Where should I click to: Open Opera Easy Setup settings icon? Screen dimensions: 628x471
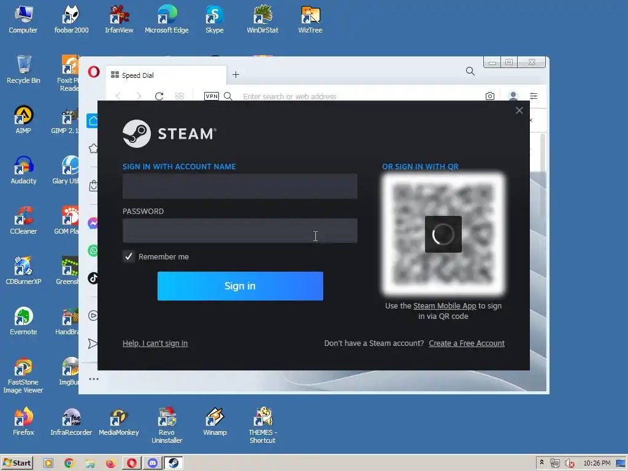click(534, 96)
